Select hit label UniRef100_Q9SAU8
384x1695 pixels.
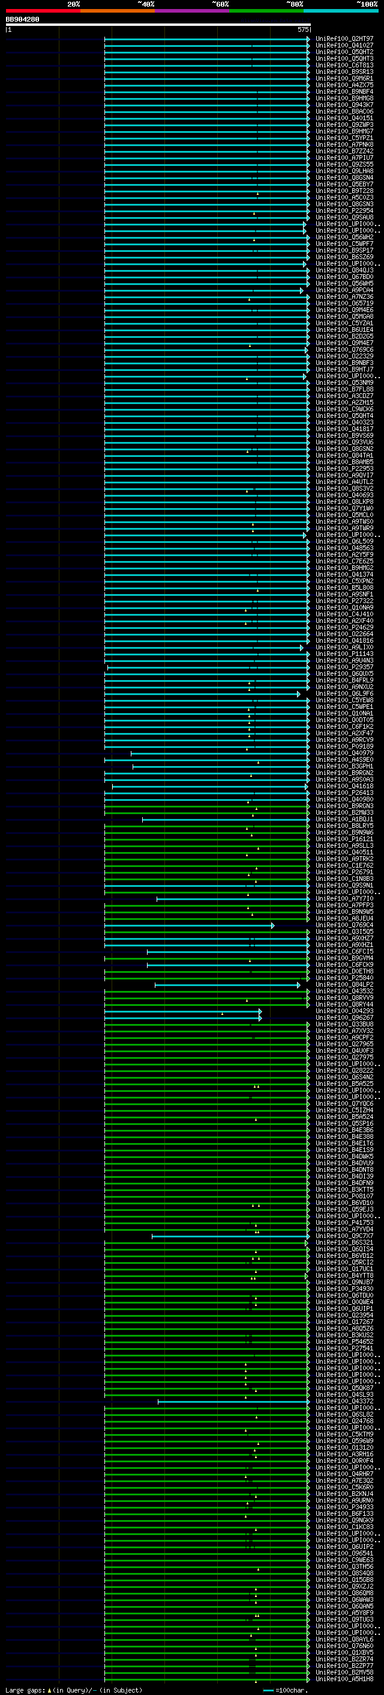pos(344,217)
